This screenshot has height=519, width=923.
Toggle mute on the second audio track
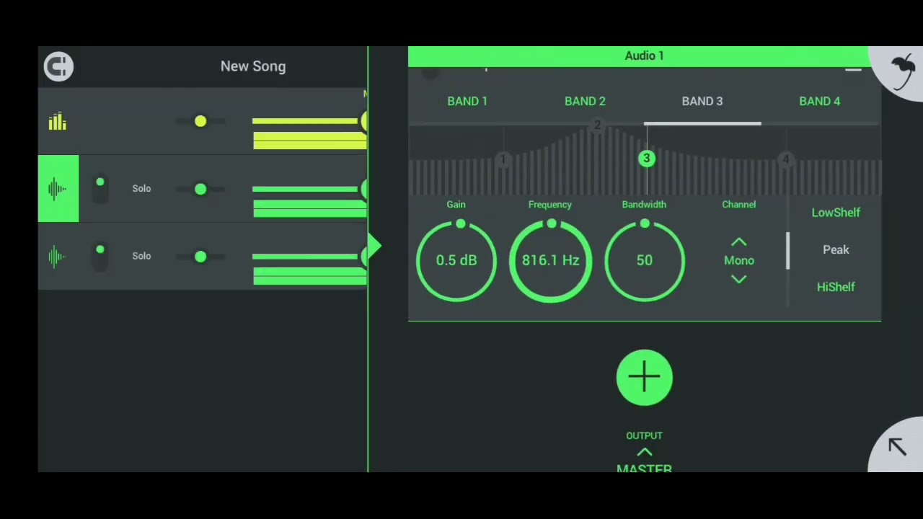click(x=100, y=257)
